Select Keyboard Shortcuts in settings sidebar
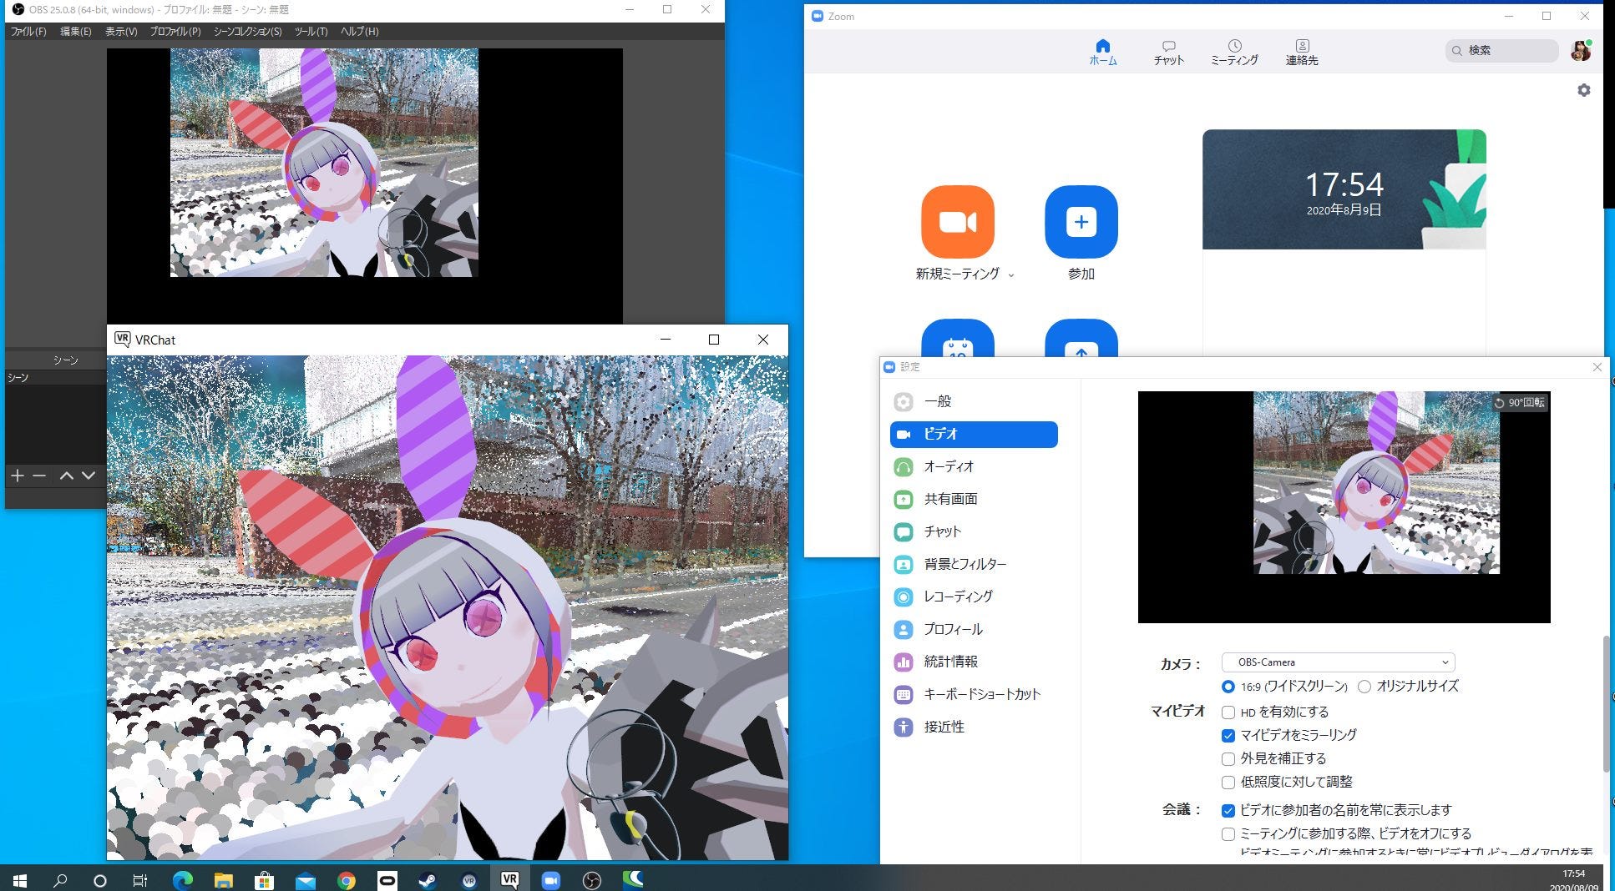The image size is (1615, 891). 974,694
